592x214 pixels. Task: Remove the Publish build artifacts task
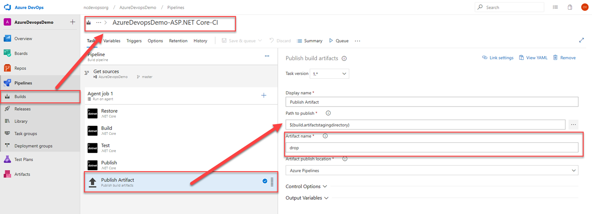564,58
